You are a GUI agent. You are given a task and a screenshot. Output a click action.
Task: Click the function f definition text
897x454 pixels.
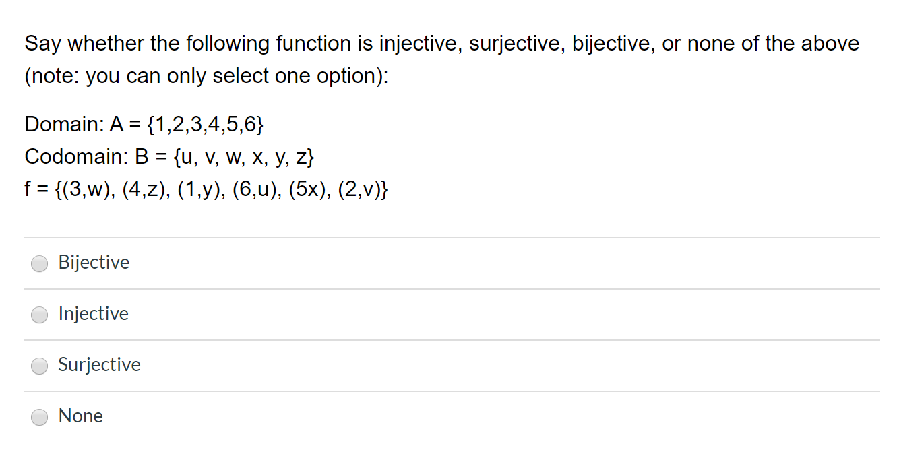(x=206, y=189)
